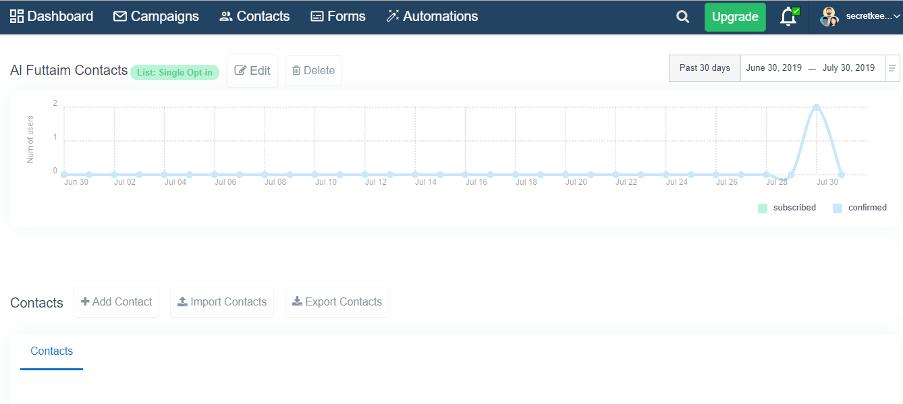Change the June 30, 2019 start date
This screenshot has width=903, height=404.
click(774, 68)
